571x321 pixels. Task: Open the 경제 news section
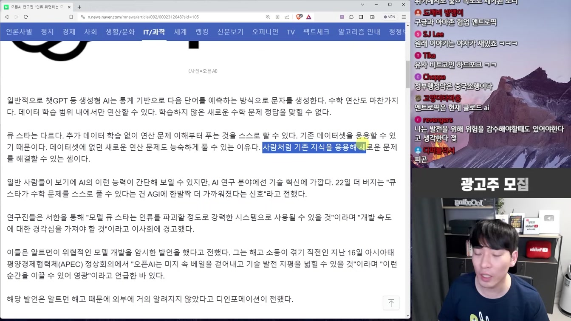tap(69, 32)
